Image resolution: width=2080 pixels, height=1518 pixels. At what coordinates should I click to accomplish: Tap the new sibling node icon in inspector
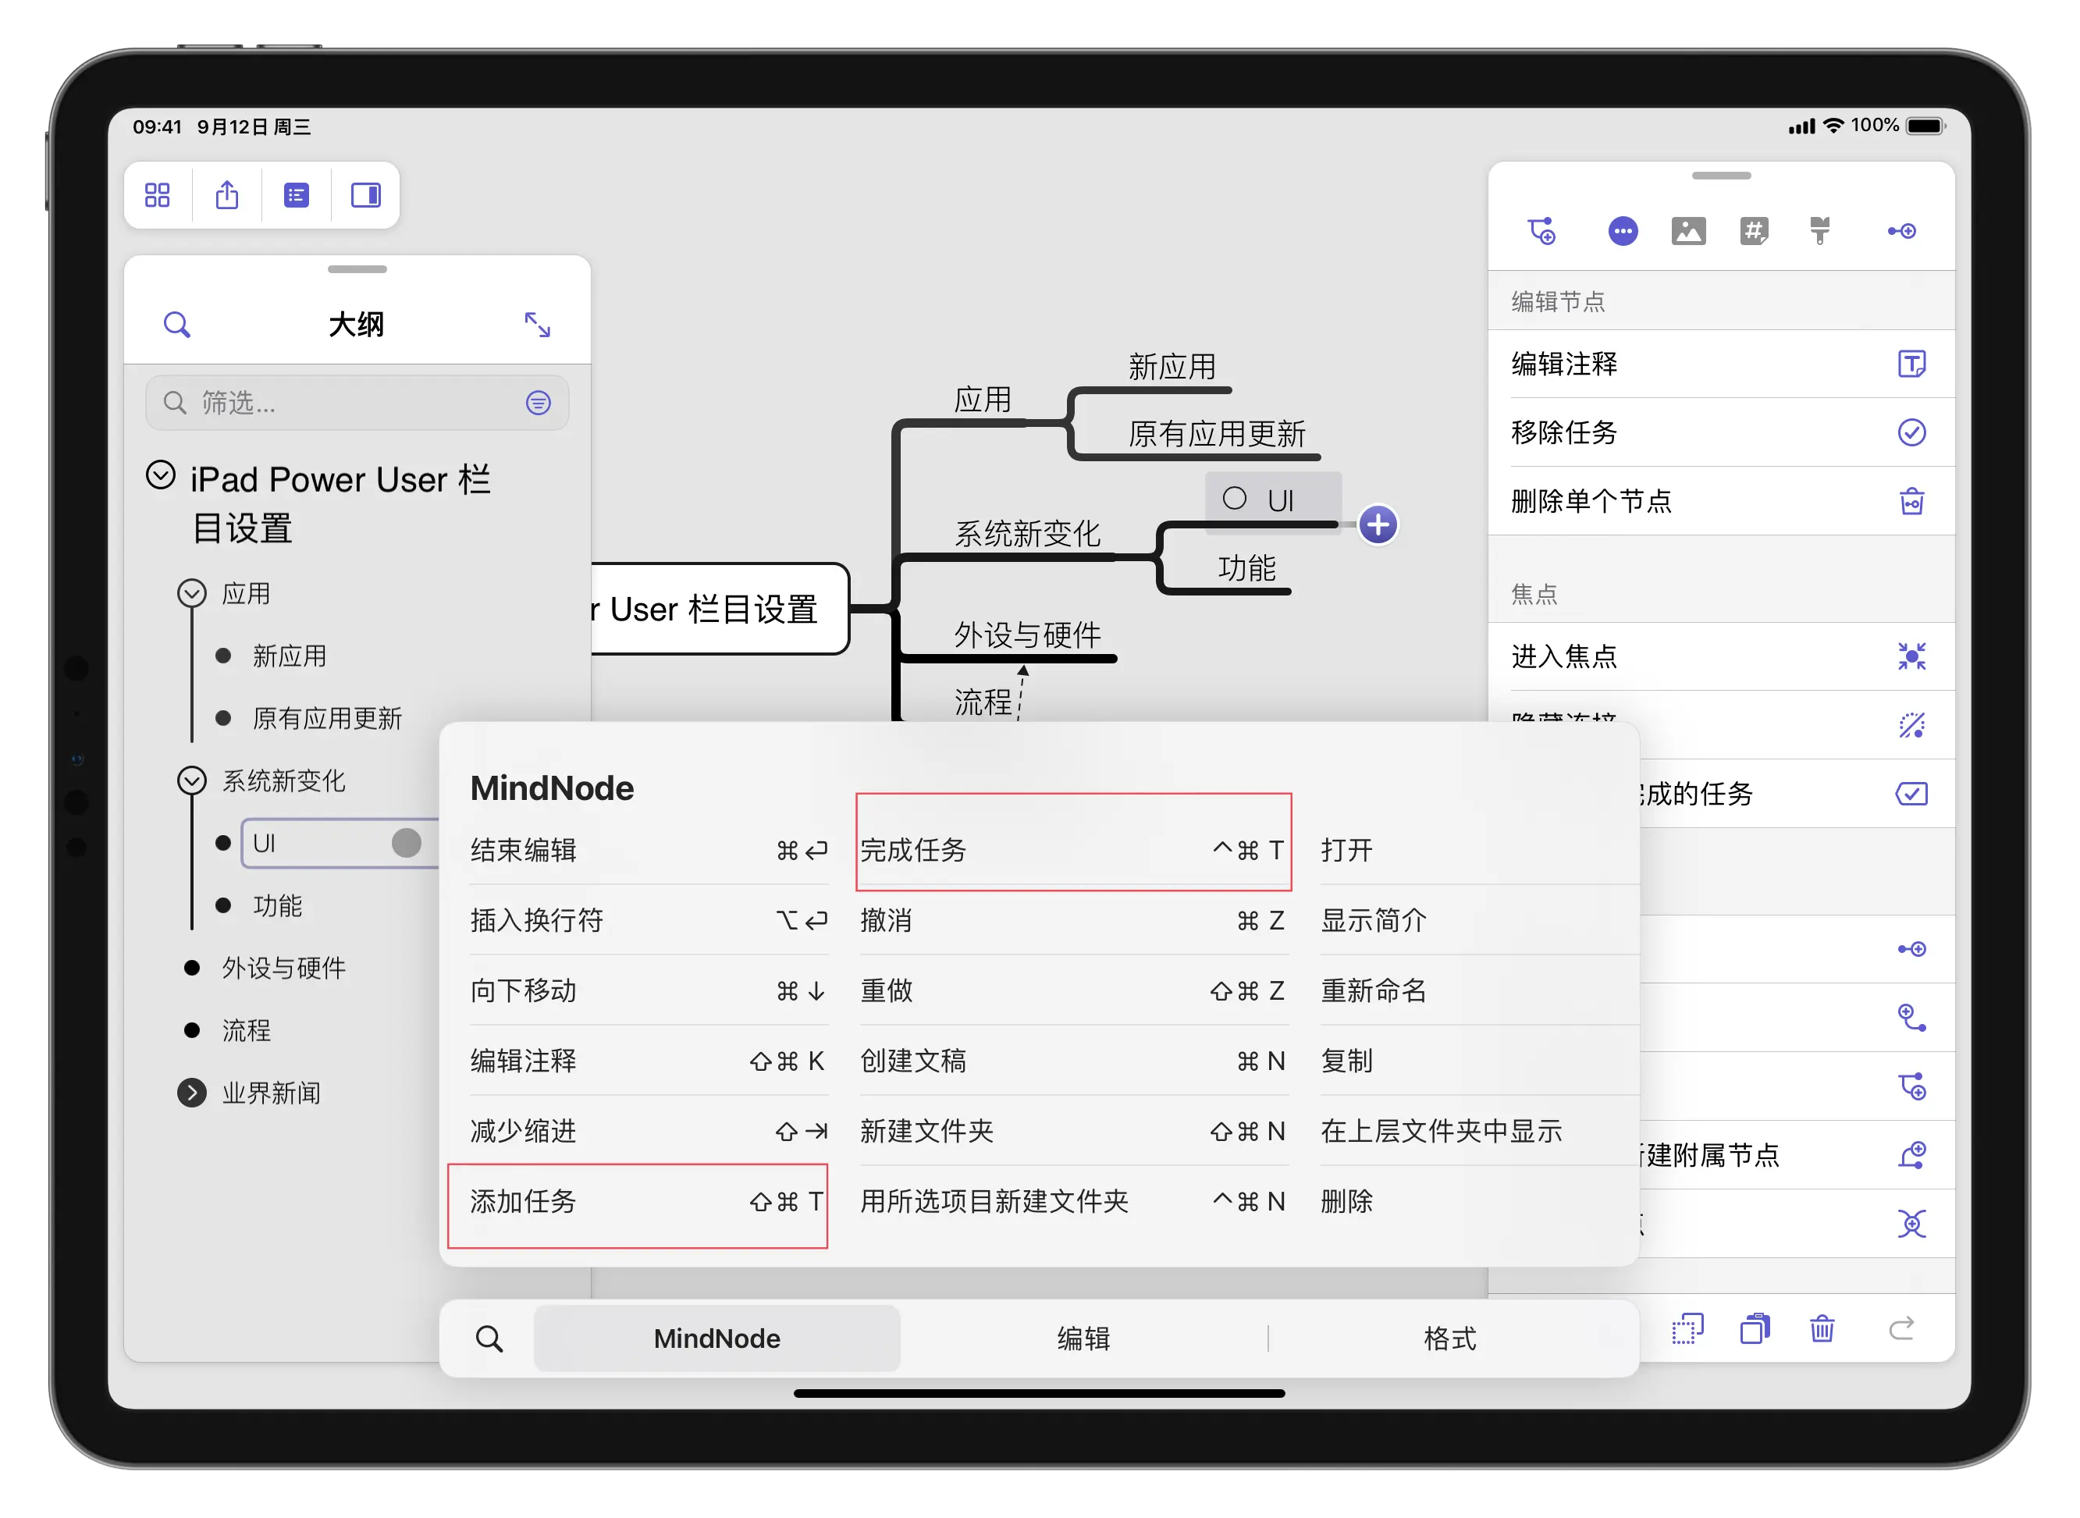tap(1912, 1087)
